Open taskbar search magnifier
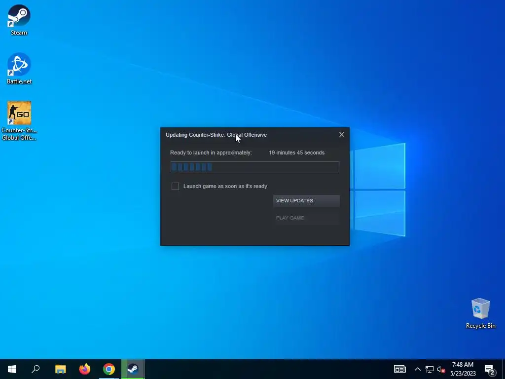The height and width of the screenshot is (379, 505). (x=36, y=369)
